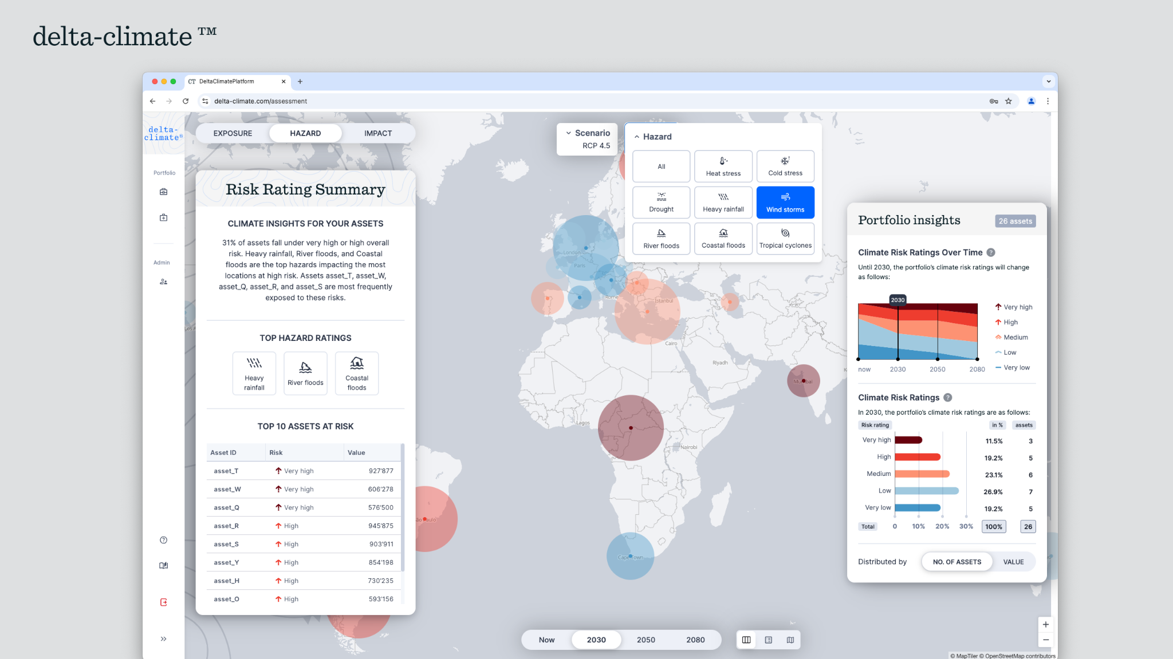Expand the Scenario RCP 4.5 dropdown
Image resolution: width=1173 pixels, height=659 pixels.
[x=588, y=139]
